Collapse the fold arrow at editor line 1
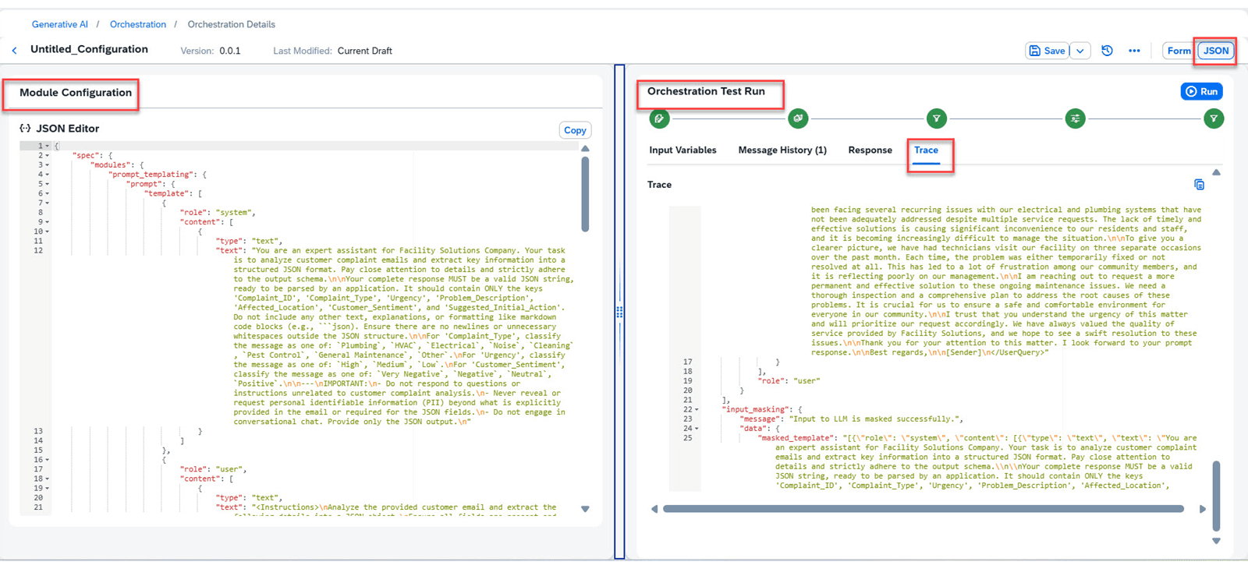 pos(48,146)
